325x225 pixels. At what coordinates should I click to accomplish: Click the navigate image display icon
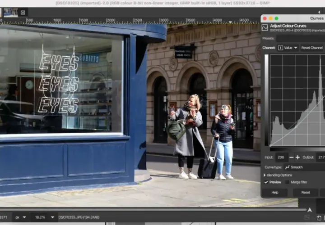click(310, 210)
